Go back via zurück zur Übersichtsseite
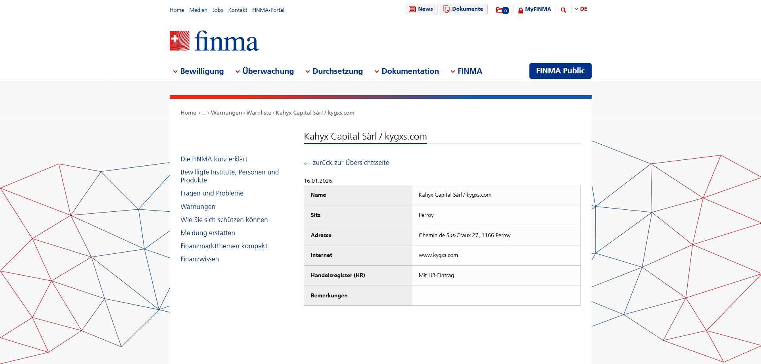 tap(347, 163)
